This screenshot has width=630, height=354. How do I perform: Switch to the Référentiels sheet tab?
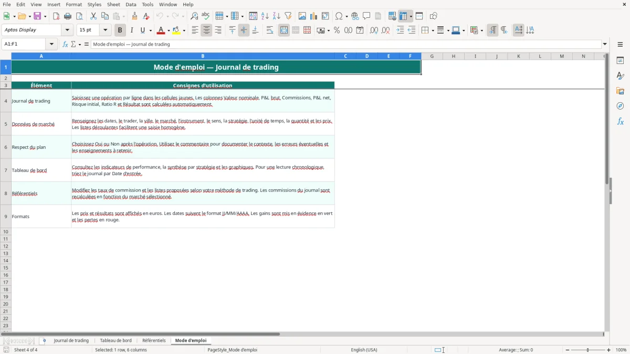pos(154,341)
